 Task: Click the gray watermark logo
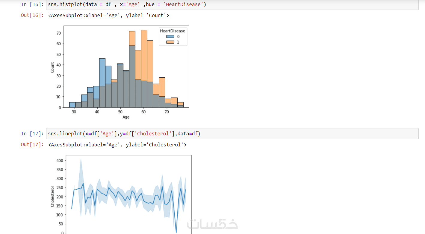click(212, 223)
